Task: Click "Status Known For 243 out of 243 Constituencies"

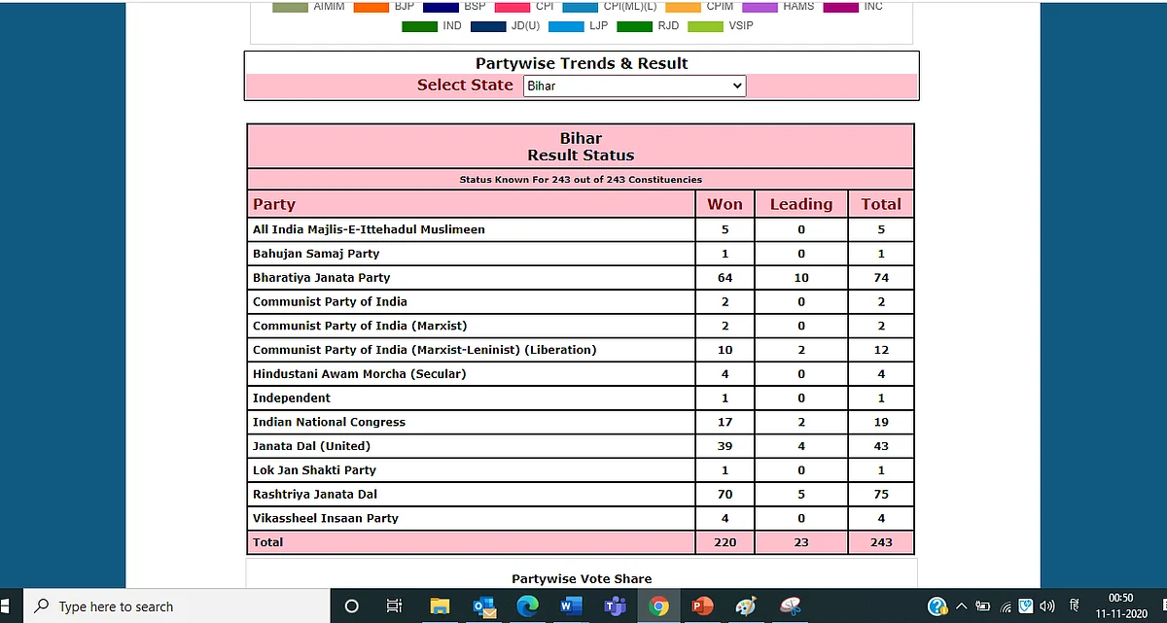Action: pos(581,180)
